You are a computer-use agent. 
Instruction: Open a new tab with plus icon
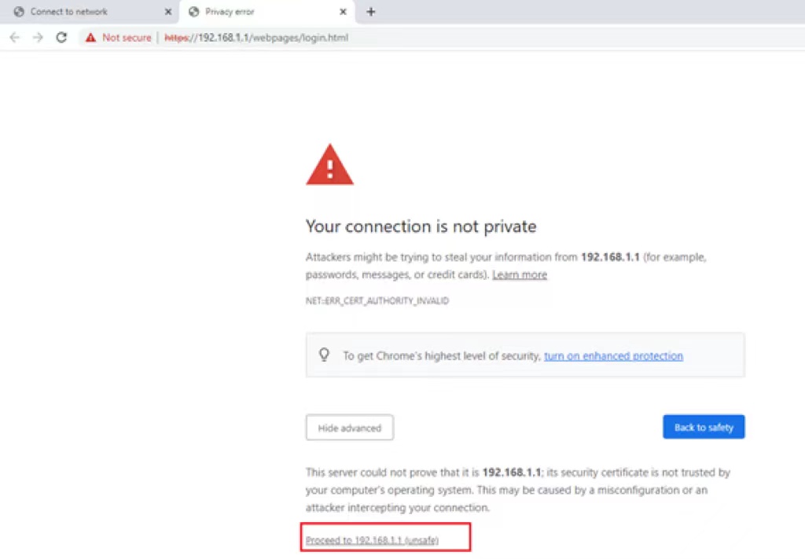click(371, 12)
